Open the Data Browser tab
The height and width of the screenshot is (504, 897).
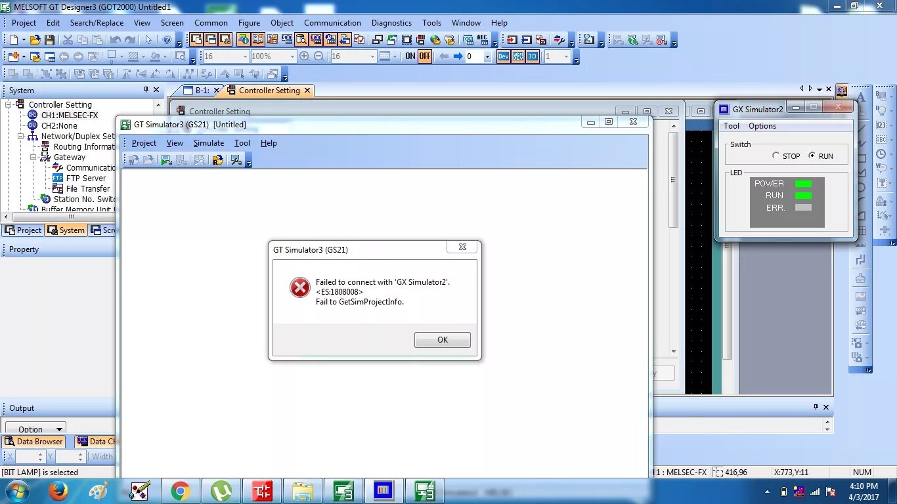pyautogui.click(x=34, y=442)
